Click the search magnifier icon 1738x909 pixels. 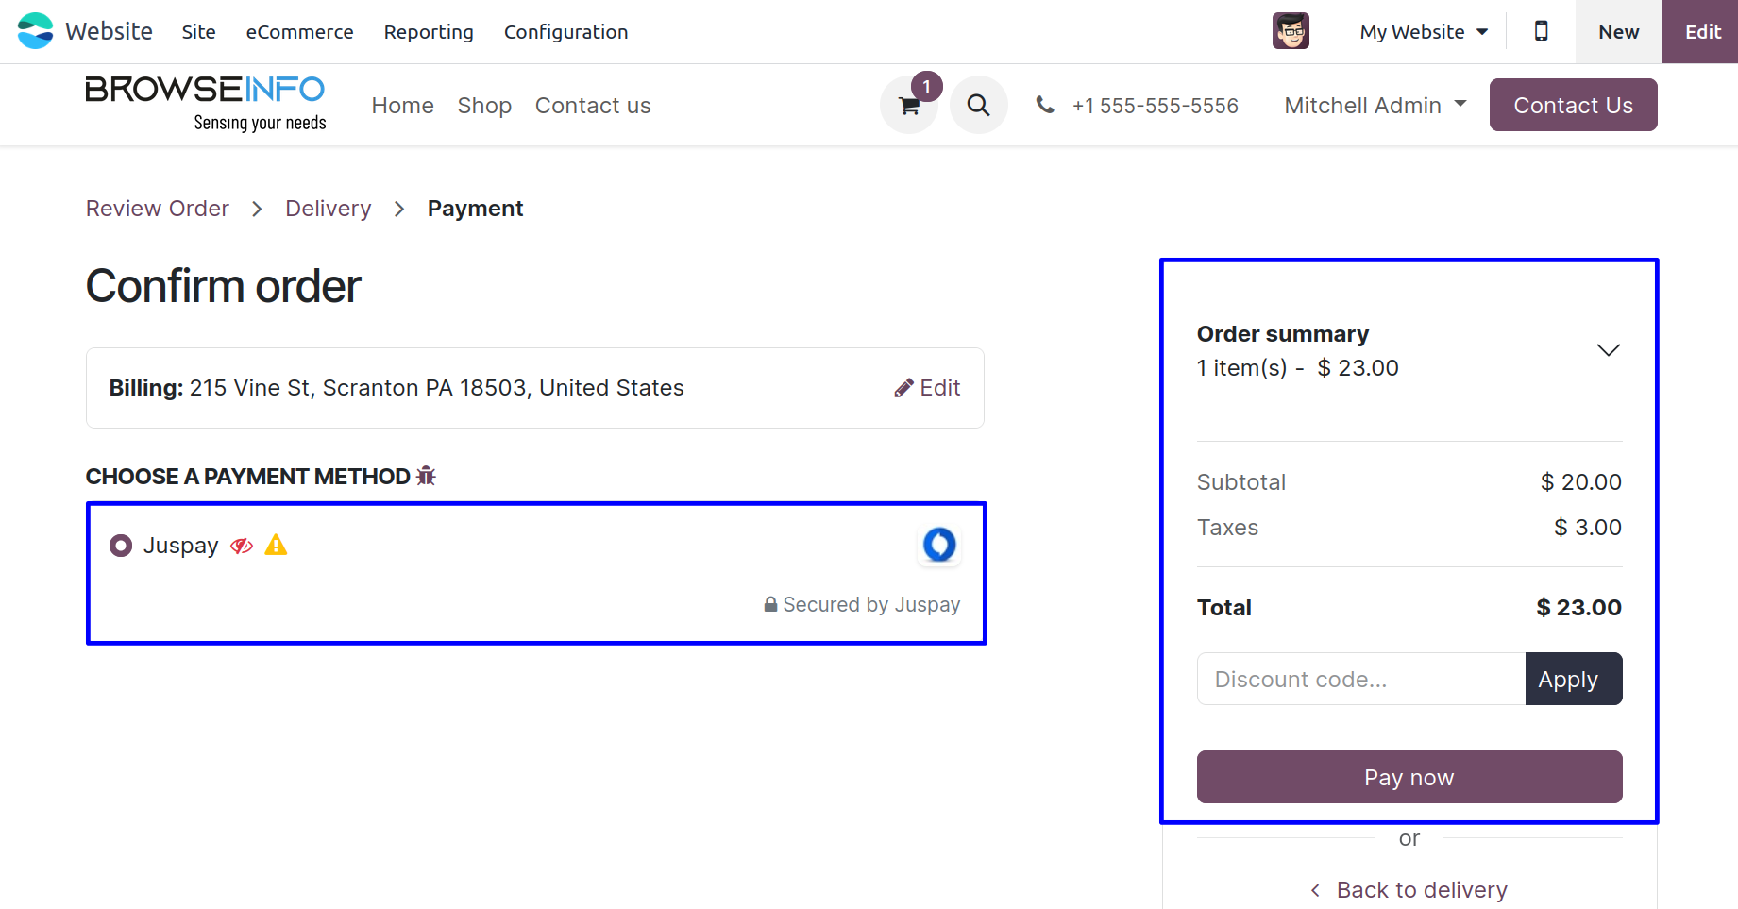978,105
